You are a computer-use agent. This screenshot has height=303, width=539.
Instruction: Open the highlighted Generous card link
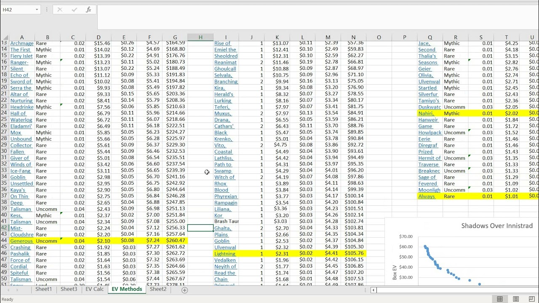click(x=21, y=241)
